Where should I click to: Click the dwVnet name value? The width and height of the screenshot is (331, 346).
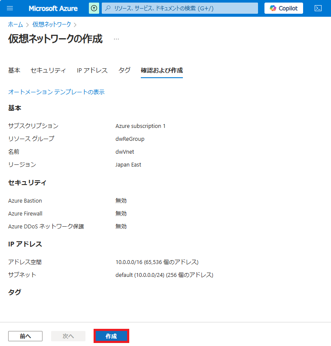[125, 152]
